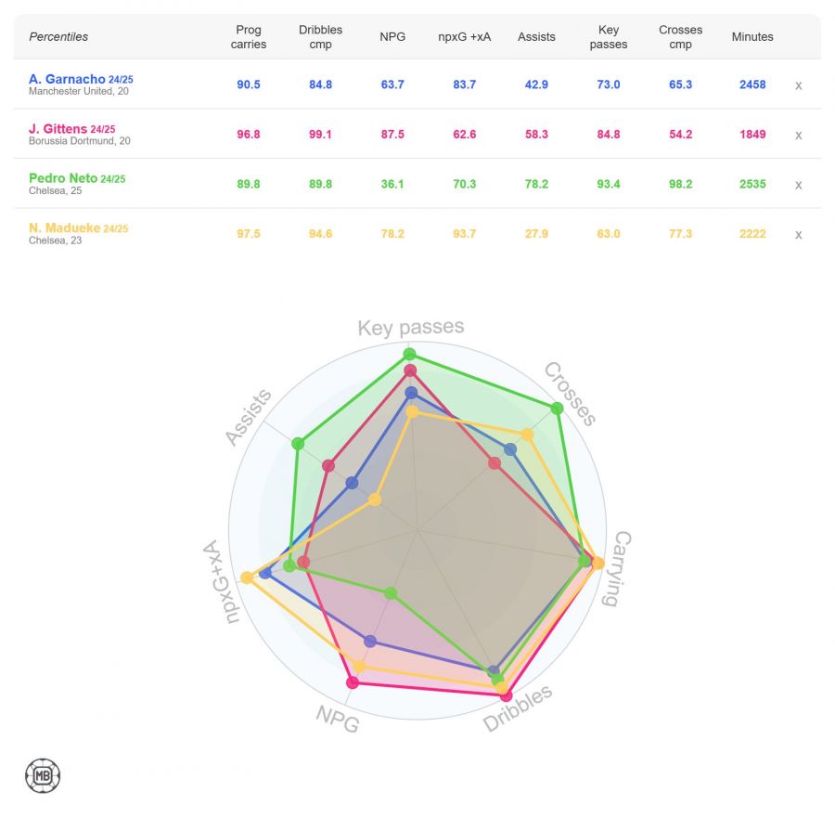The width and height of the screenshot is (835, 831).
Task: Click the MB logo icon
Action: coord(43,775)
